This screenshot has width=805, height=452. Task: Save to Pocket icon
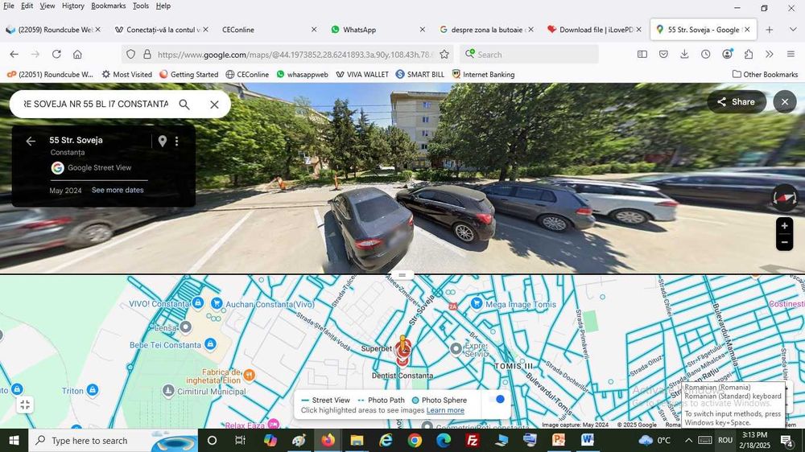[663, 55]
